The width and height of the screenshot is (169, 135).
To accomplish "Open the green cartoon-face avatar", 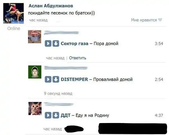I will click(x=35, y=72).
